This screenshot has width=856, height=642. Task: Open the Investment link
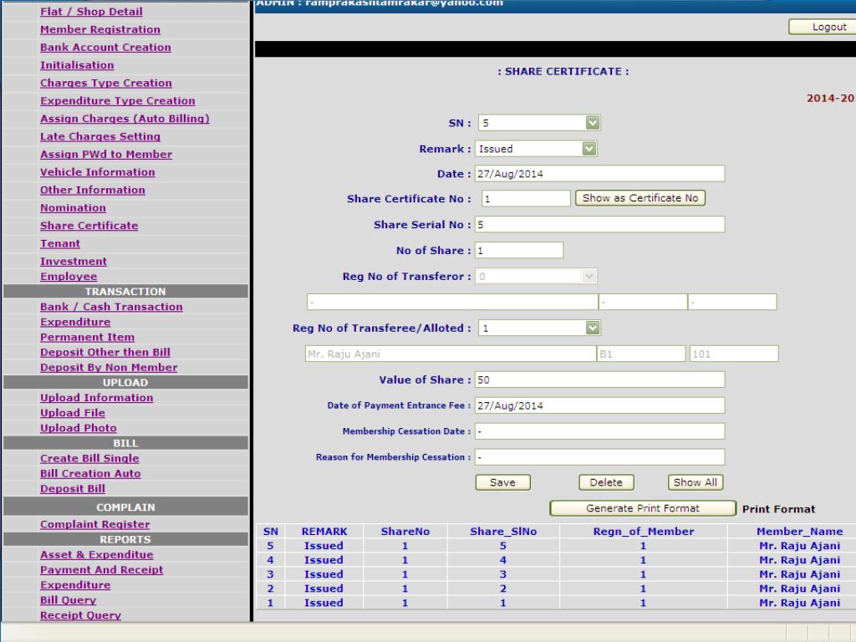(x=74, y=262)
